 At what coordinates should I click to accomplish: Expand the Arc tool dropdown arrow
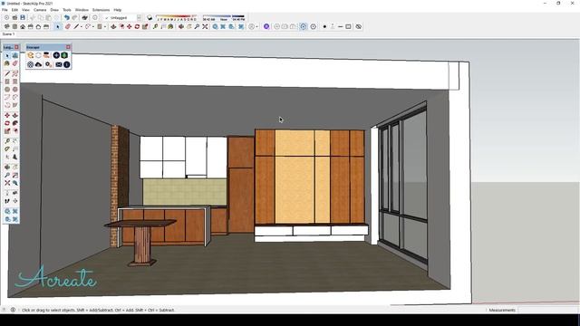point(93,27)
